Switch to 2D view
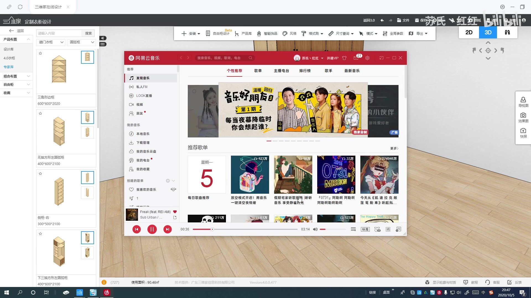Image resolution: width=531 pixels, height=298 pixels. point(469,33)
